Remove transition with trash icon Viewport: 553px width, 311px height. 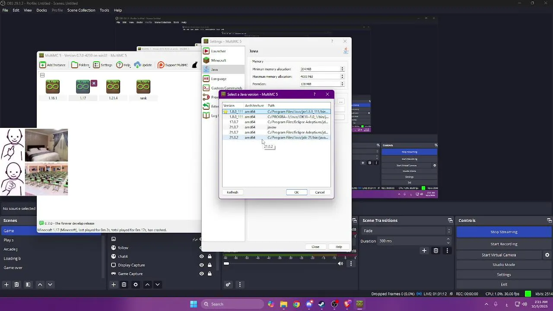436,251
